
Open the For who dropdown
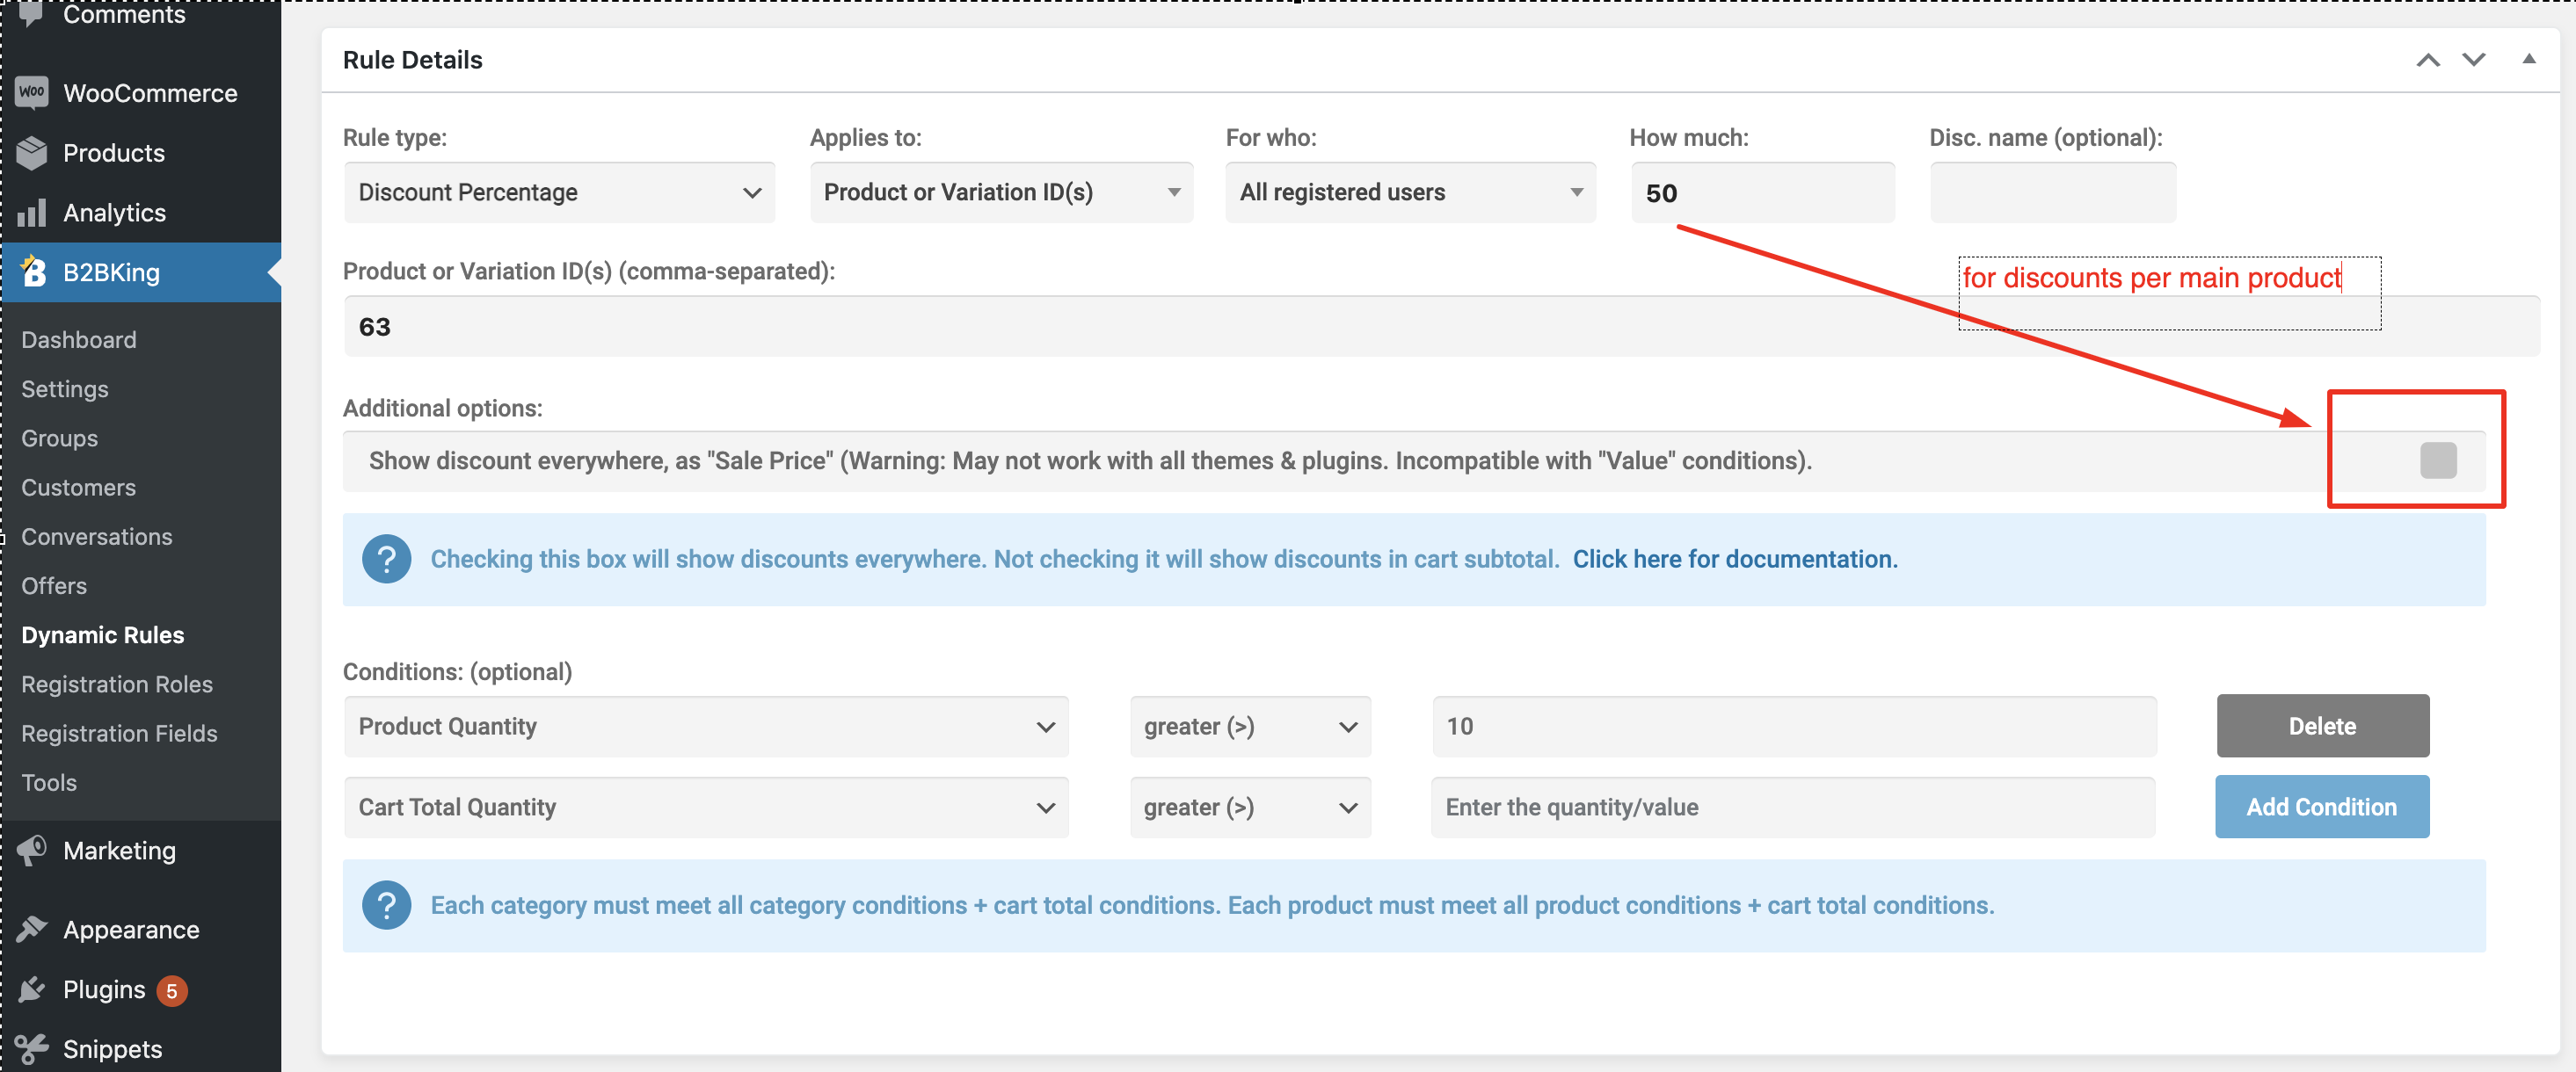[1410, 192]
